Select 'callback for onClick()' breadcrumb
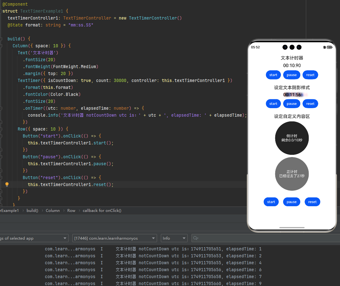Viewport: 340px width, 286px height. point(102,211)
